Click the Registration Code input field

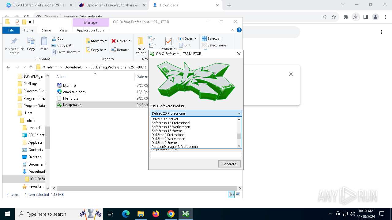(196, 155)
